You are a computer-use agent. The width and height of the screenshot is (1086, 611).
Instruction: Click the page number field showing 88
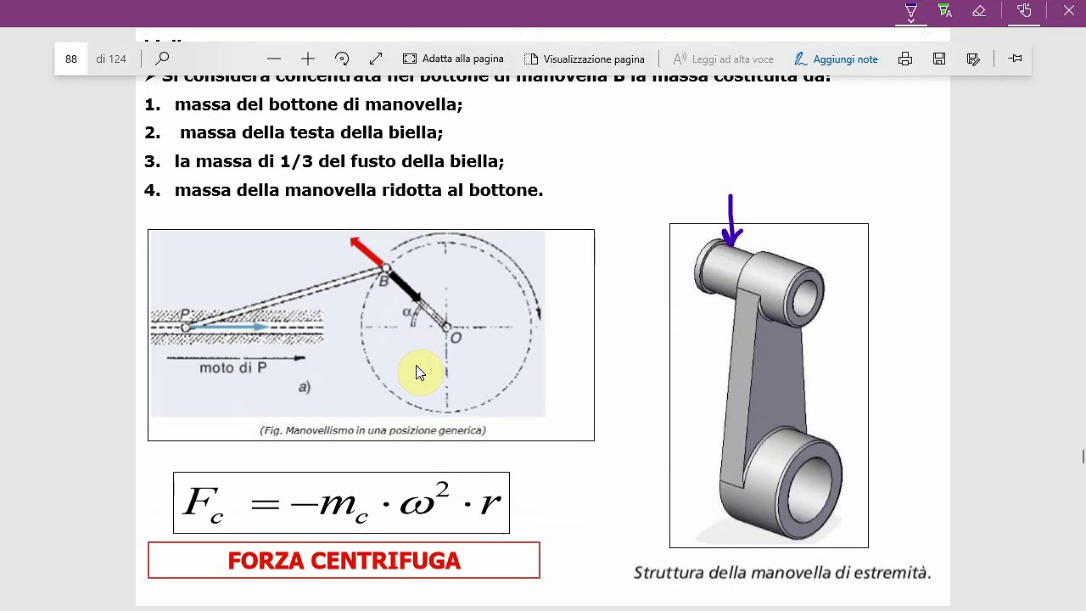tap(71, 59)
